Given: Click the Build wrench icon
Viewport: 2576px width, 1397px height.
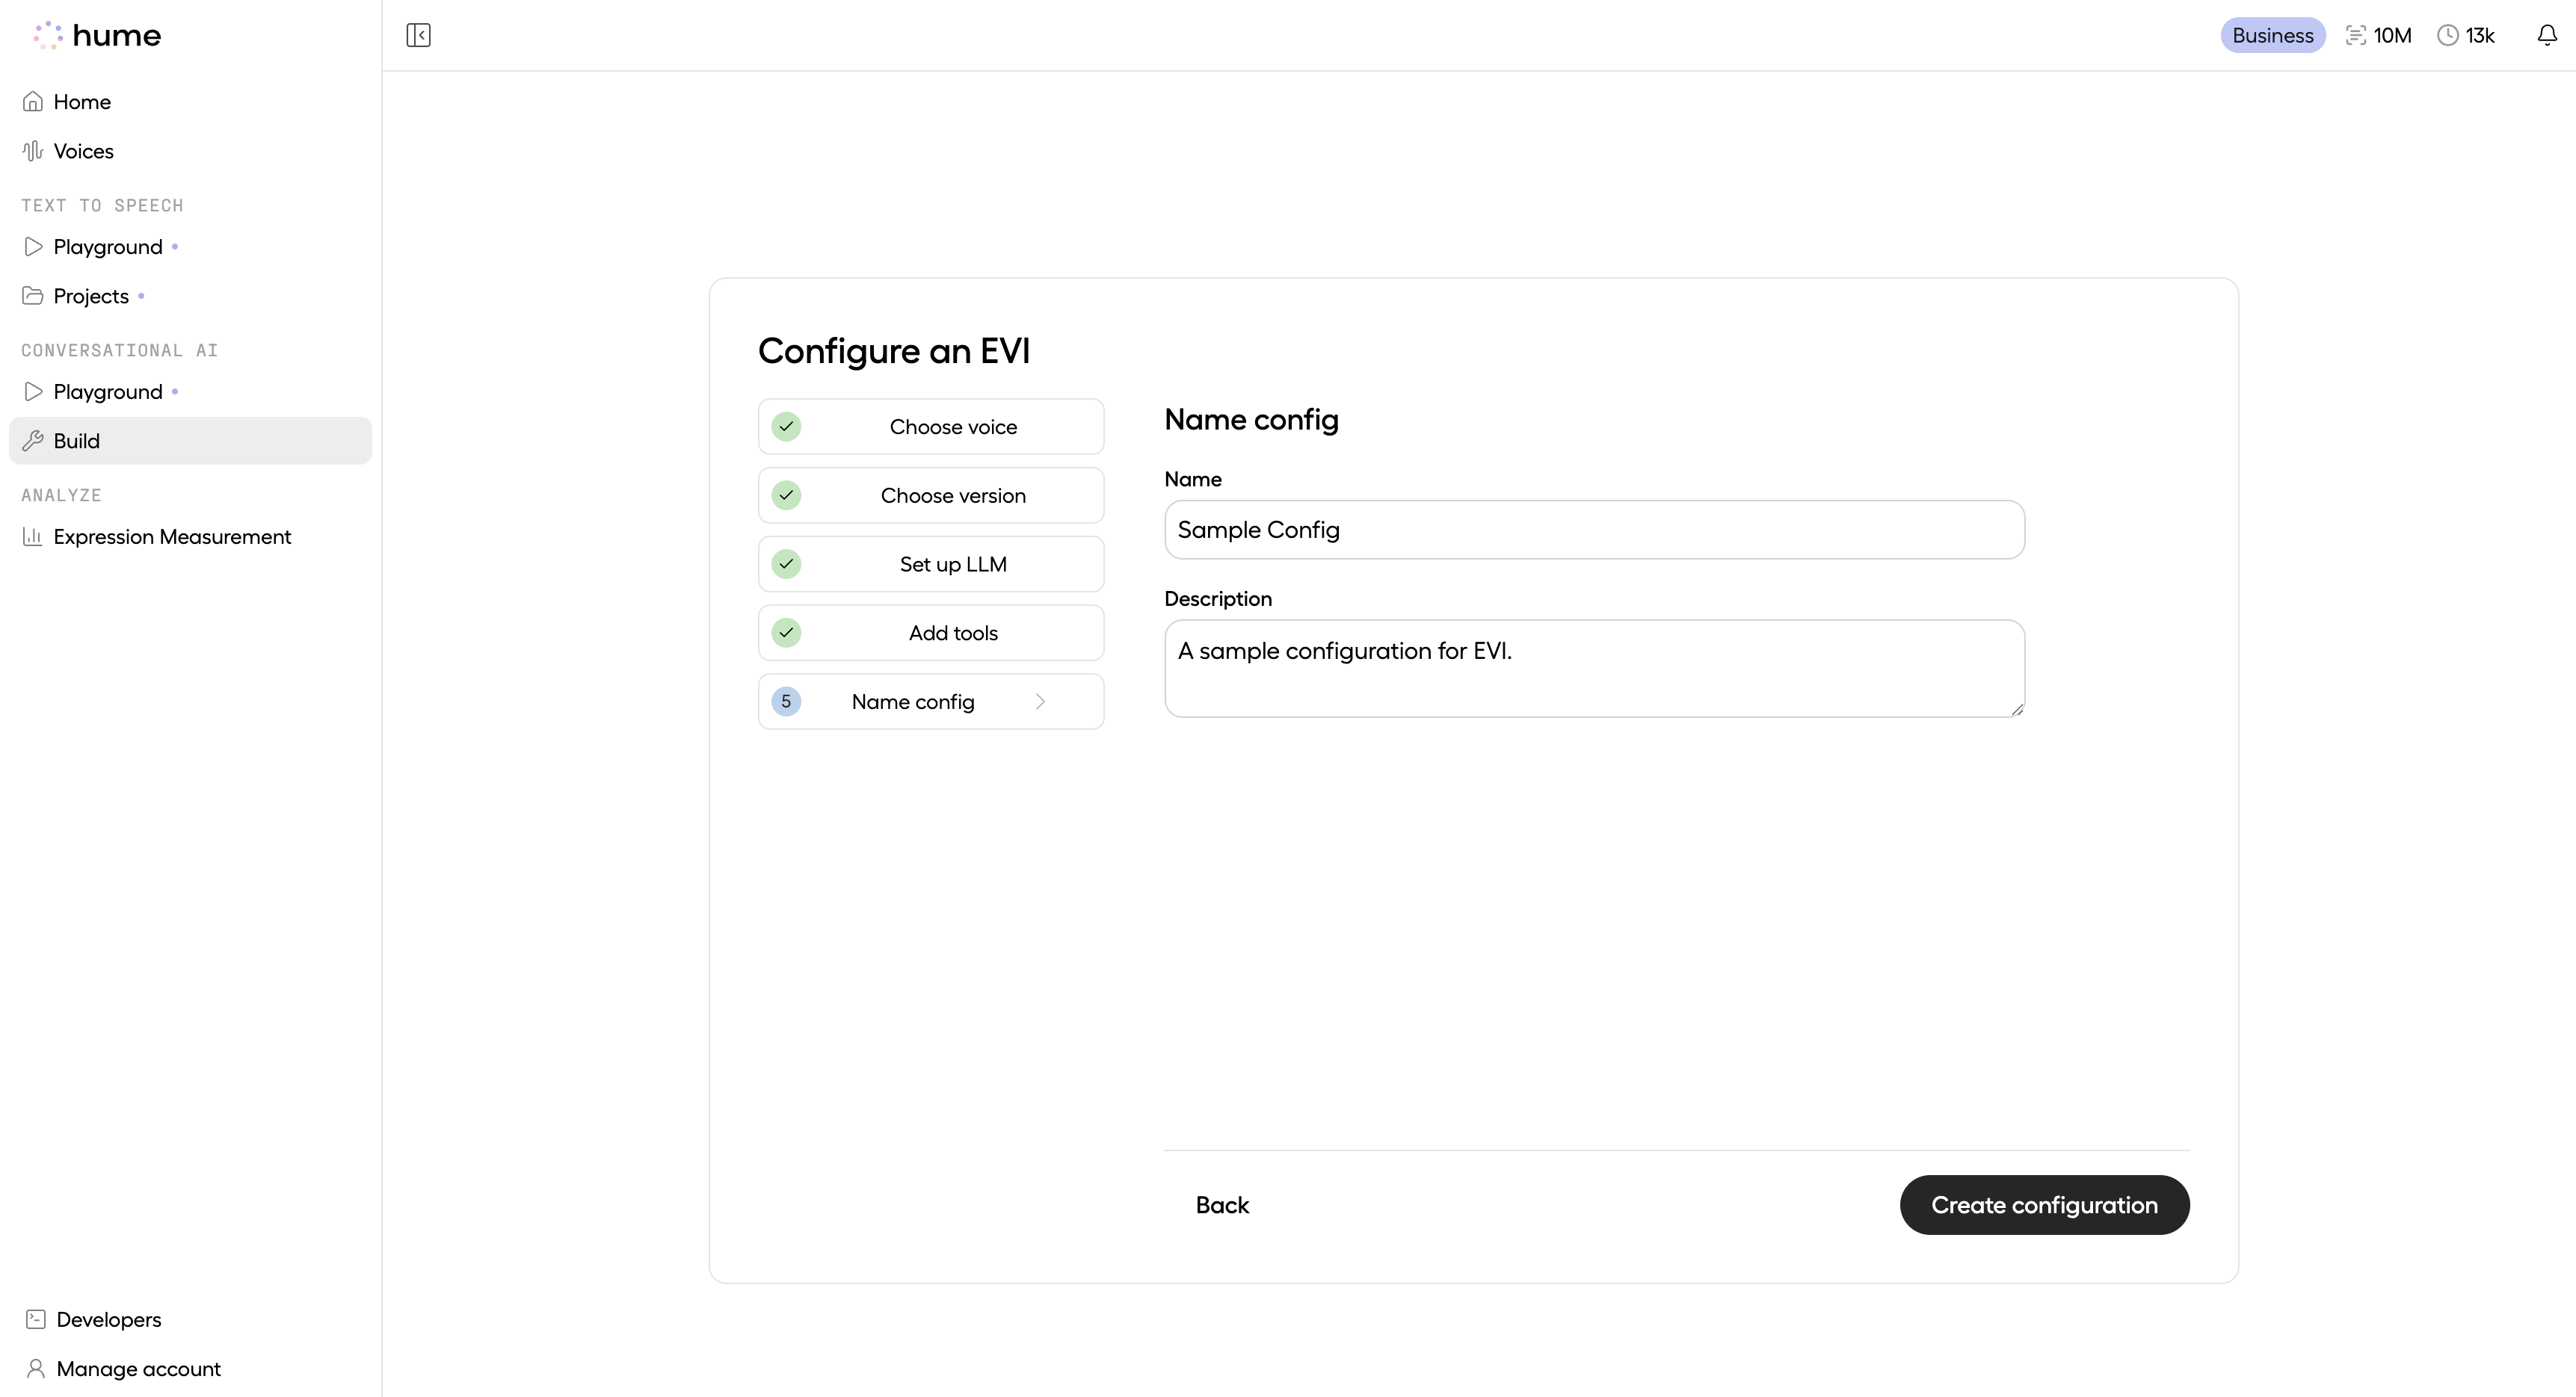Looking at the screenshot, I should tap(33, 441).
